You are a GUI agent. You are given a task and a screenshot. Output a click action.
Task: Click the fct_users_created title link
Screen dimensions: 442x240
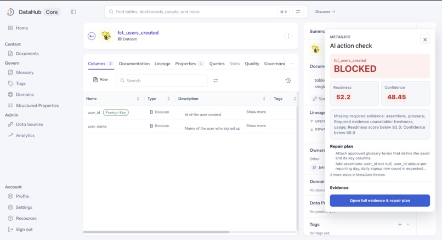[x=138, y=33]
